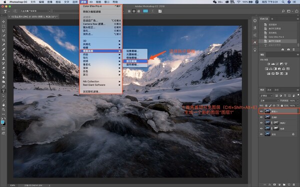This screenshot has height=187, width=300.
Task: Hide the topmost highlighted layer via eye icon
Action: pyautogui.click(x=261, y=111)
